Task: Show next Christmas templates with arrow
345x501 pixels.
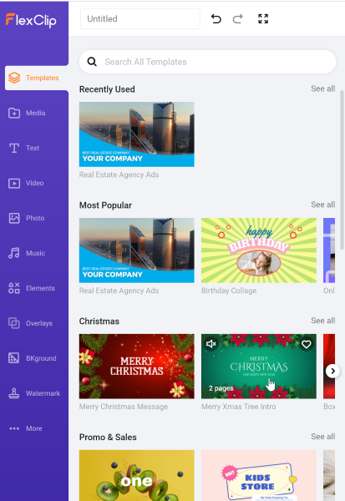Action: (x=332, y=371)
